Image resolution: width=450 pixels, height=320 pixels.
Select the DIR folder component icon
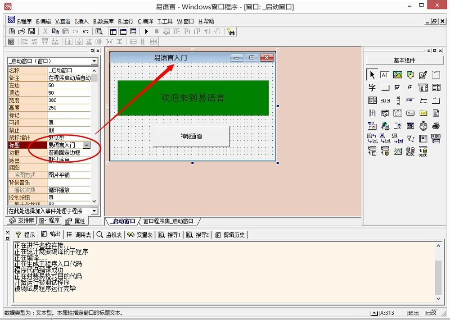pos(423,113)
